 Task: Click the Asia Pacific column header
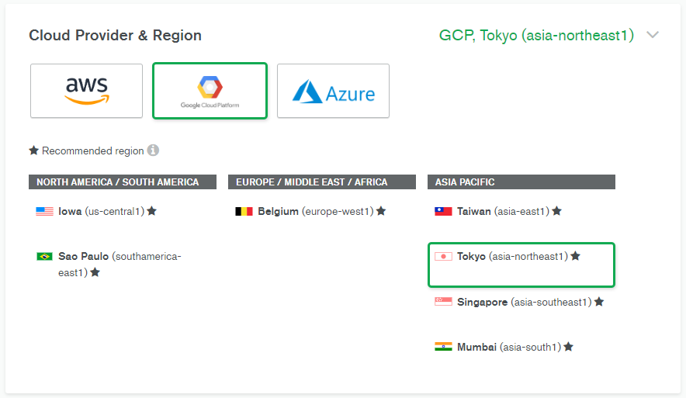pyautogui.click(x=521, y=182)
